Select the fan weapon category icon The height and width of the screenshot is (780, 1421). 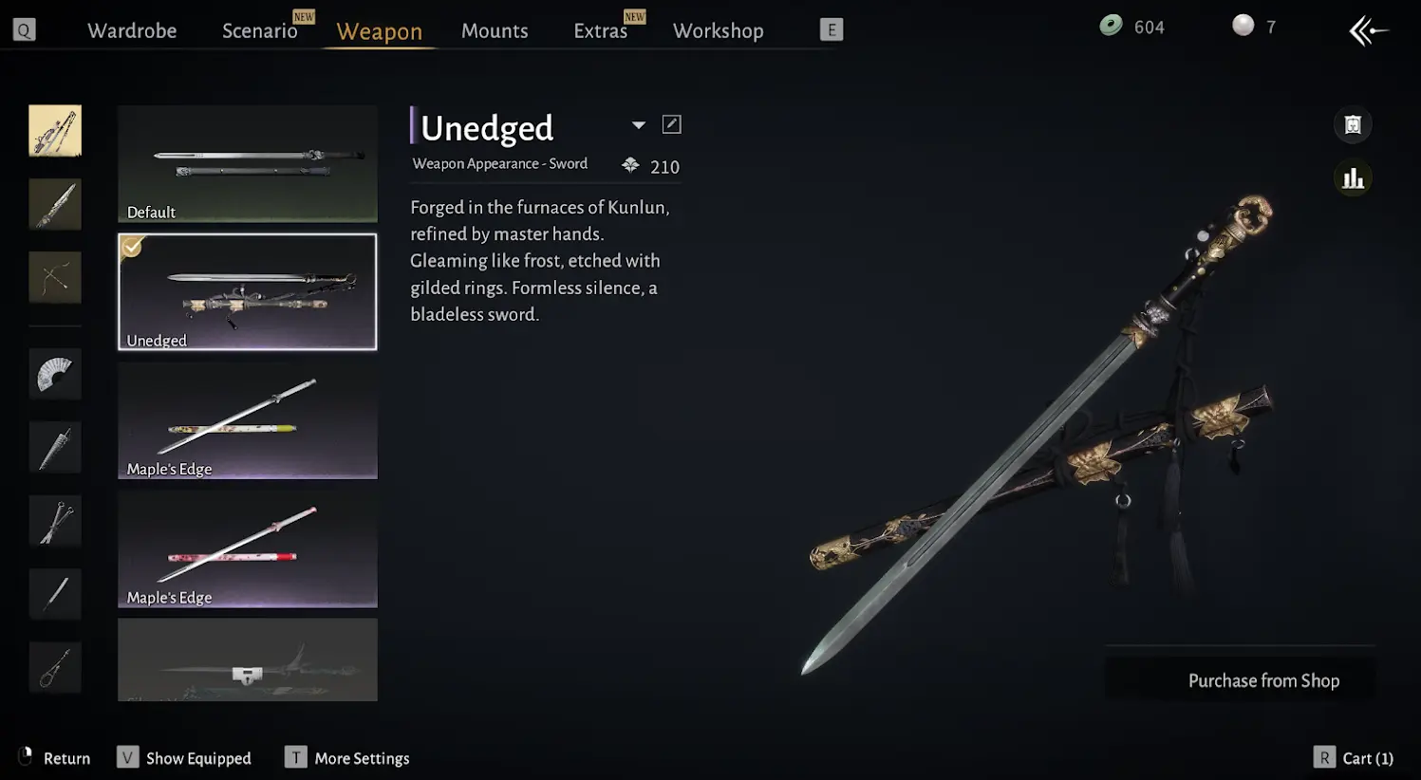55,374
